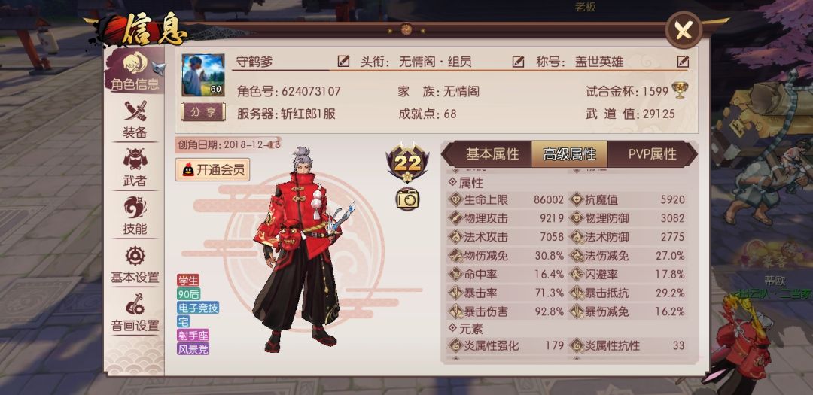The width and height of the screenshot is (813, 395).
Task: Click the edit icon beside name 守鹤爹
Action: pos(343,62)
